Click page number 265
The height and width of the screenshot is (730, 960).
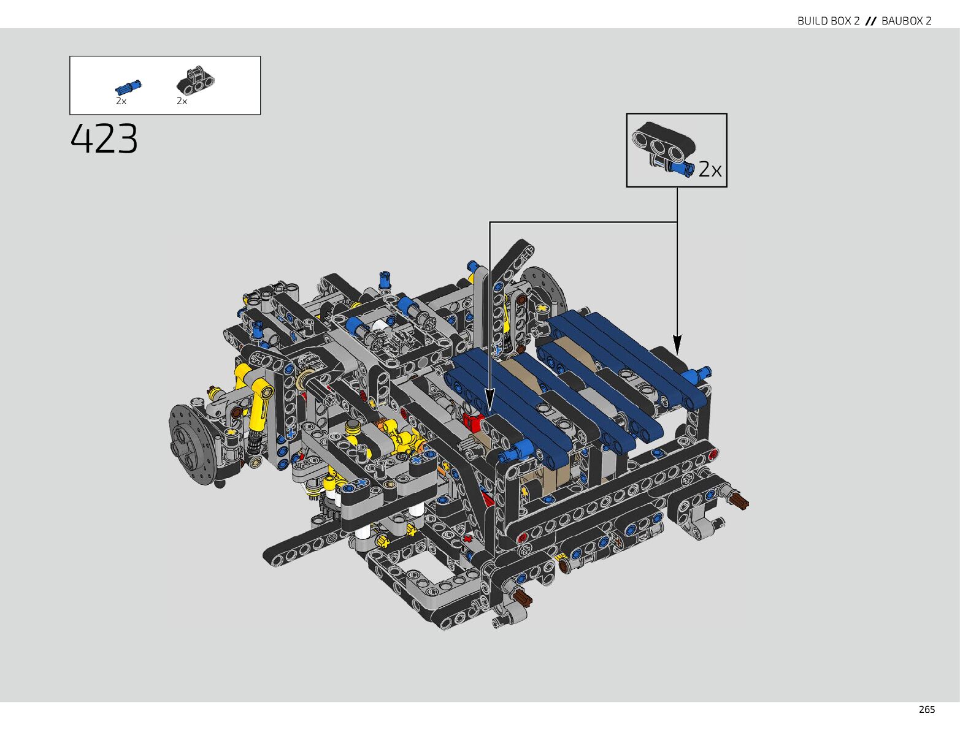pos(926,709)
